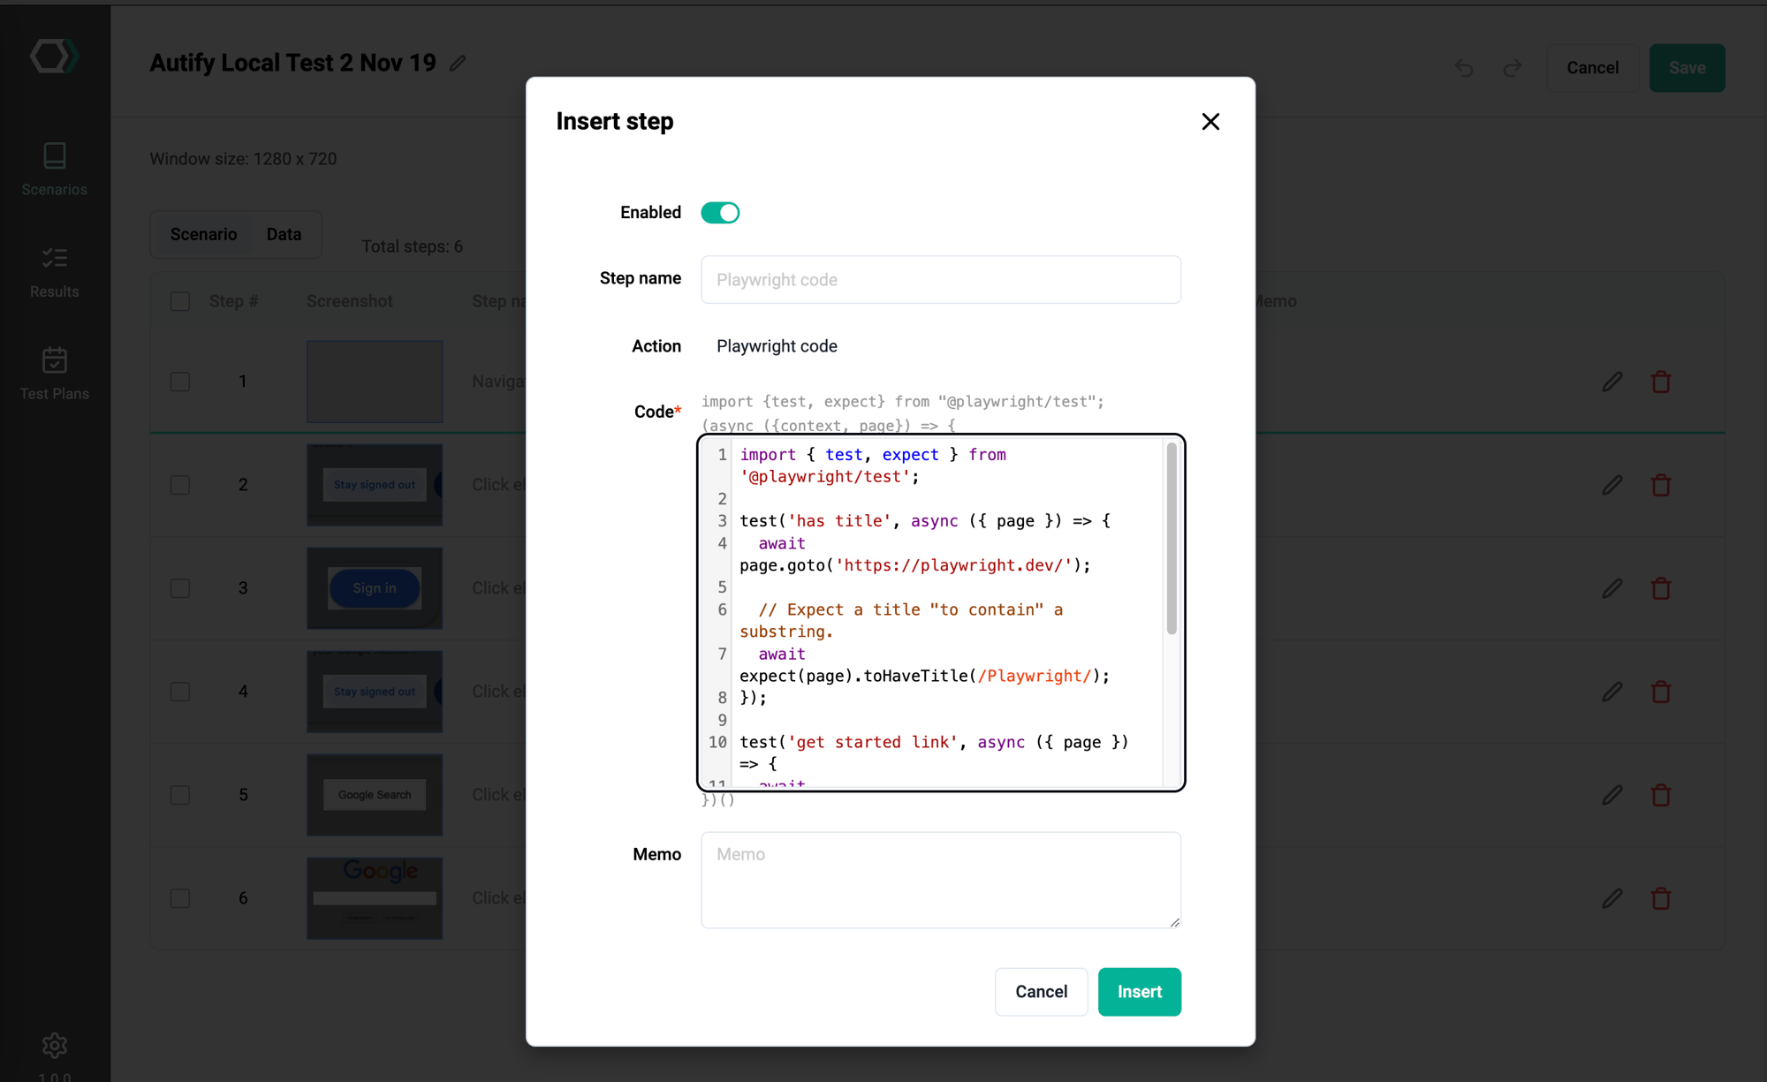Click the Cancel button
This screenshot has height=1082, width=1767.
(x=1040, y=991)
